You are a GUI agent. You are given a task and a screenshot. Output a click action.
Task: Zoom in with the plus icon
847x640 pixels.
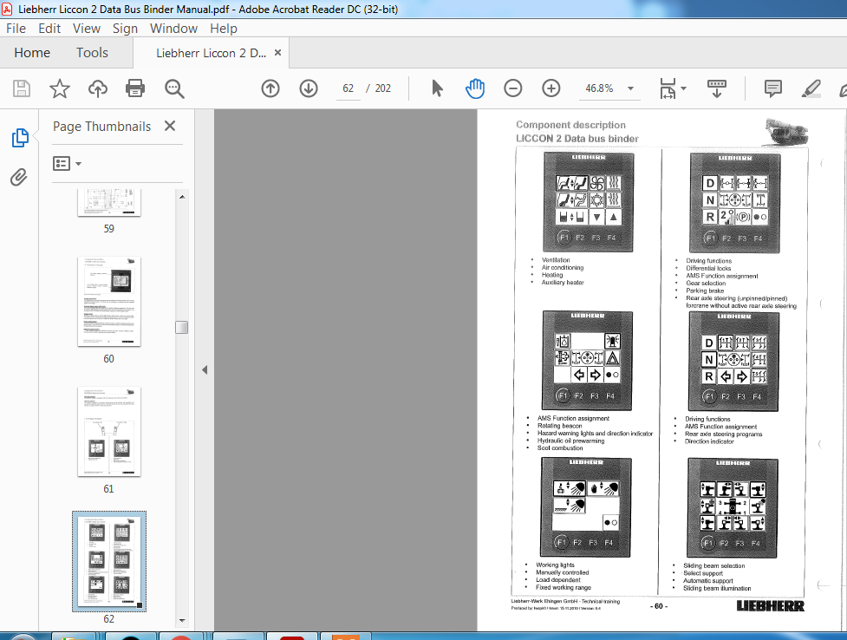click(x=551, y=88)
